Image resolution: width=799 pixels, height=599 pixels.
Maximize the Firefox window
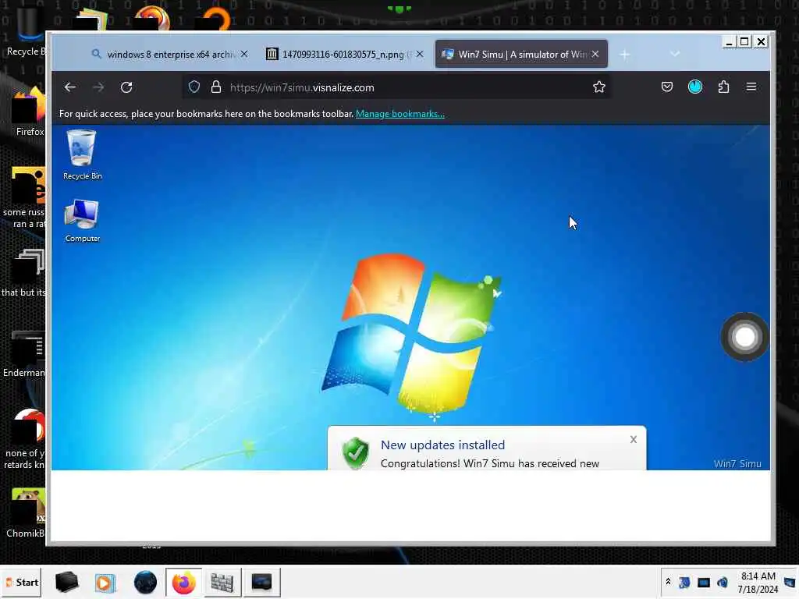[744, 42]
